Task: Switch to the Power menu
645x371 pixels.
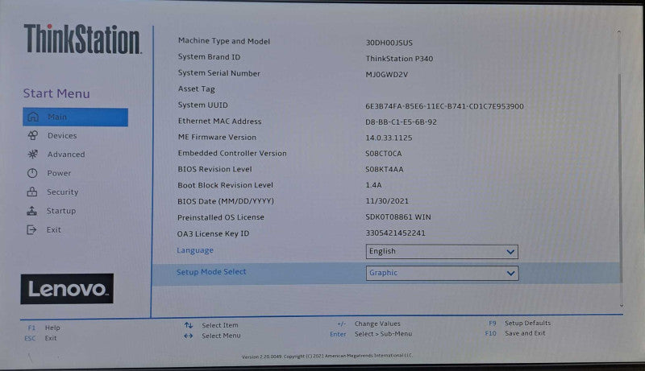Action: [x=59, y=173]
